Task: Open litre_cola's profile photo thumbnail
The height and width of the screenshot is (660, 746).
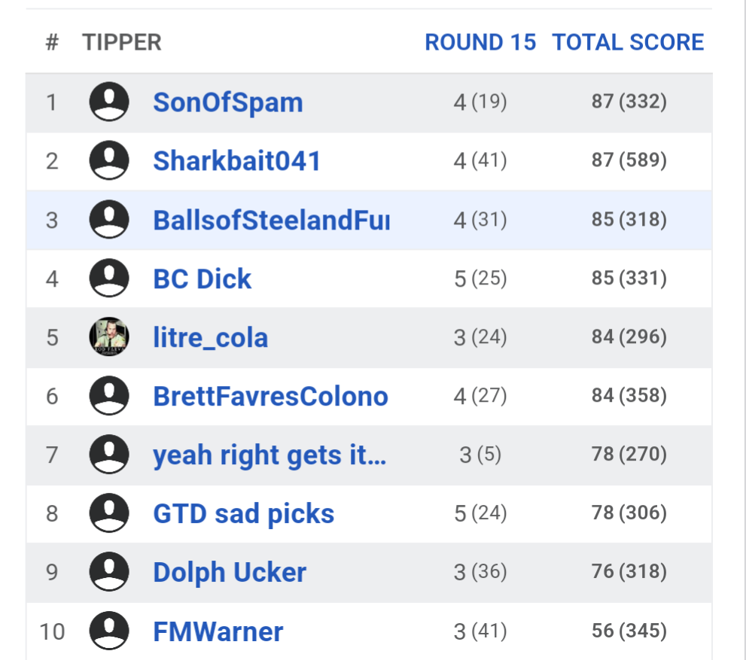Action: point(109,337)
